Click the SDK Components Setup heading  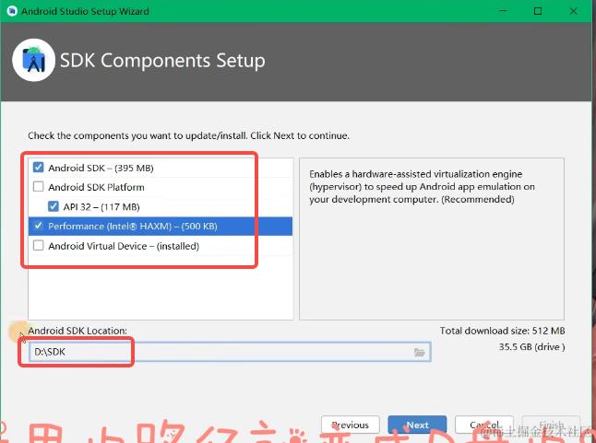click(162, 61)
